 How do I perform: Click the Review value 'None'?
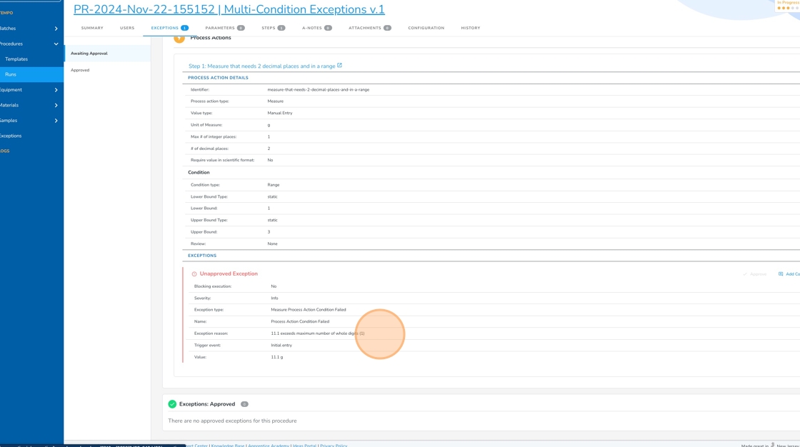pyautogui.click(x=272, y=244)
